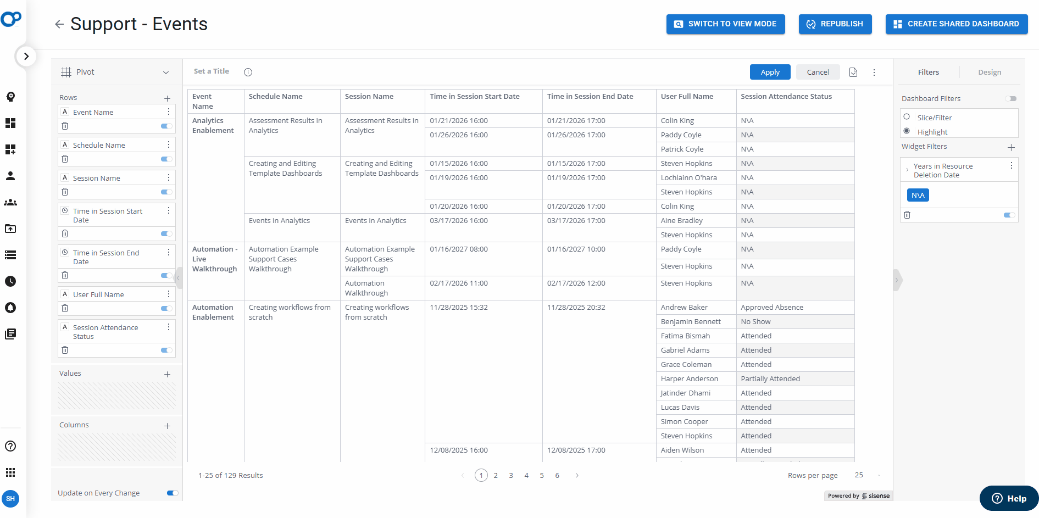The width and height of the screenshot is (1039, 518).
Task: Click the Apply button
Action: tap(770, 72)
